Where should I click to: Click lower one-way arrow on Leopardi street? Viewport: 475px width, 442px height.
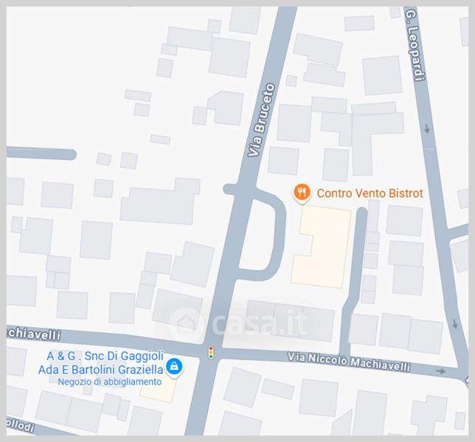455,324
